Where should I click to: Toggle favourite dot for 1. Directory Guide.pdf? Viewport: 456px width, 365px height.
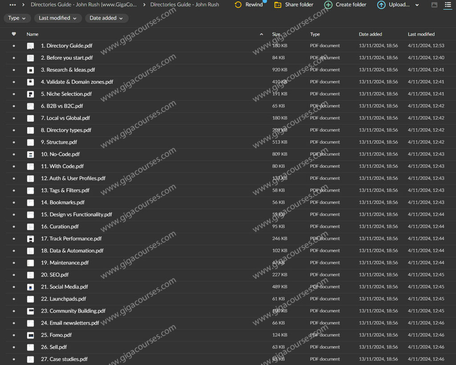(x=14, y=46)
